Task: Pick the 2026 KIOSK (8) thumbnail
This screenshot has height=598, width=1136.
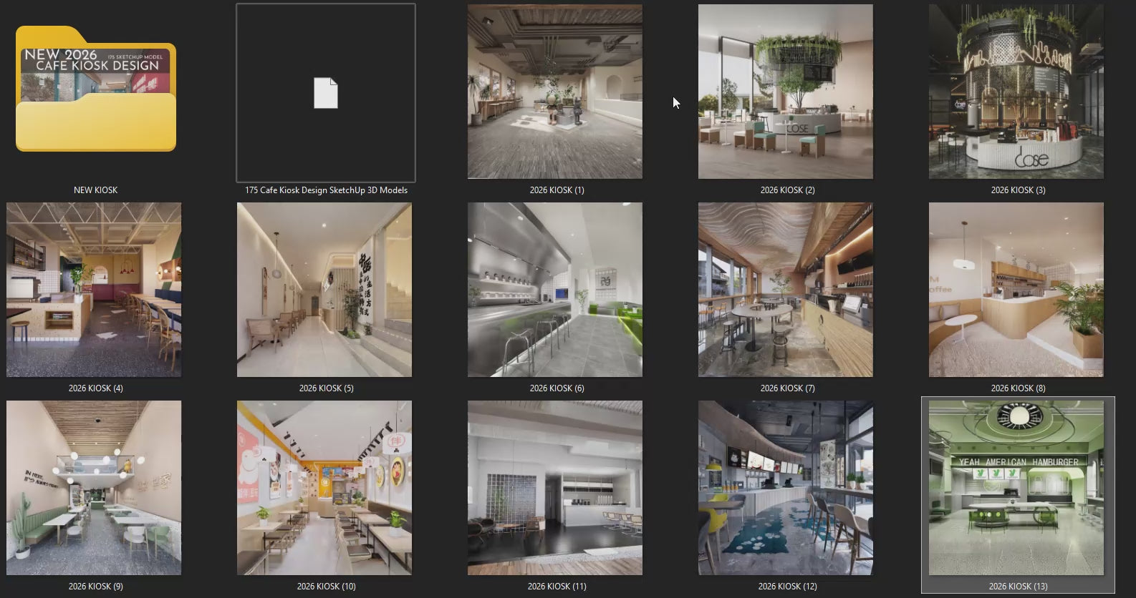Action: pyautogui.click(x=1016, y=290)
